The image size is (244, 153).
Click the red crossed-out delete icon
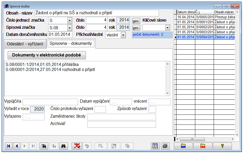click(x=77, y=146)
